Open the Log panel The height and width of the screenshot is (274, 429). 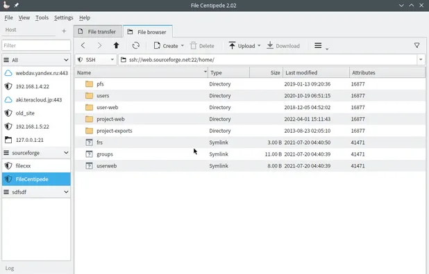click(x=10, y=268)
